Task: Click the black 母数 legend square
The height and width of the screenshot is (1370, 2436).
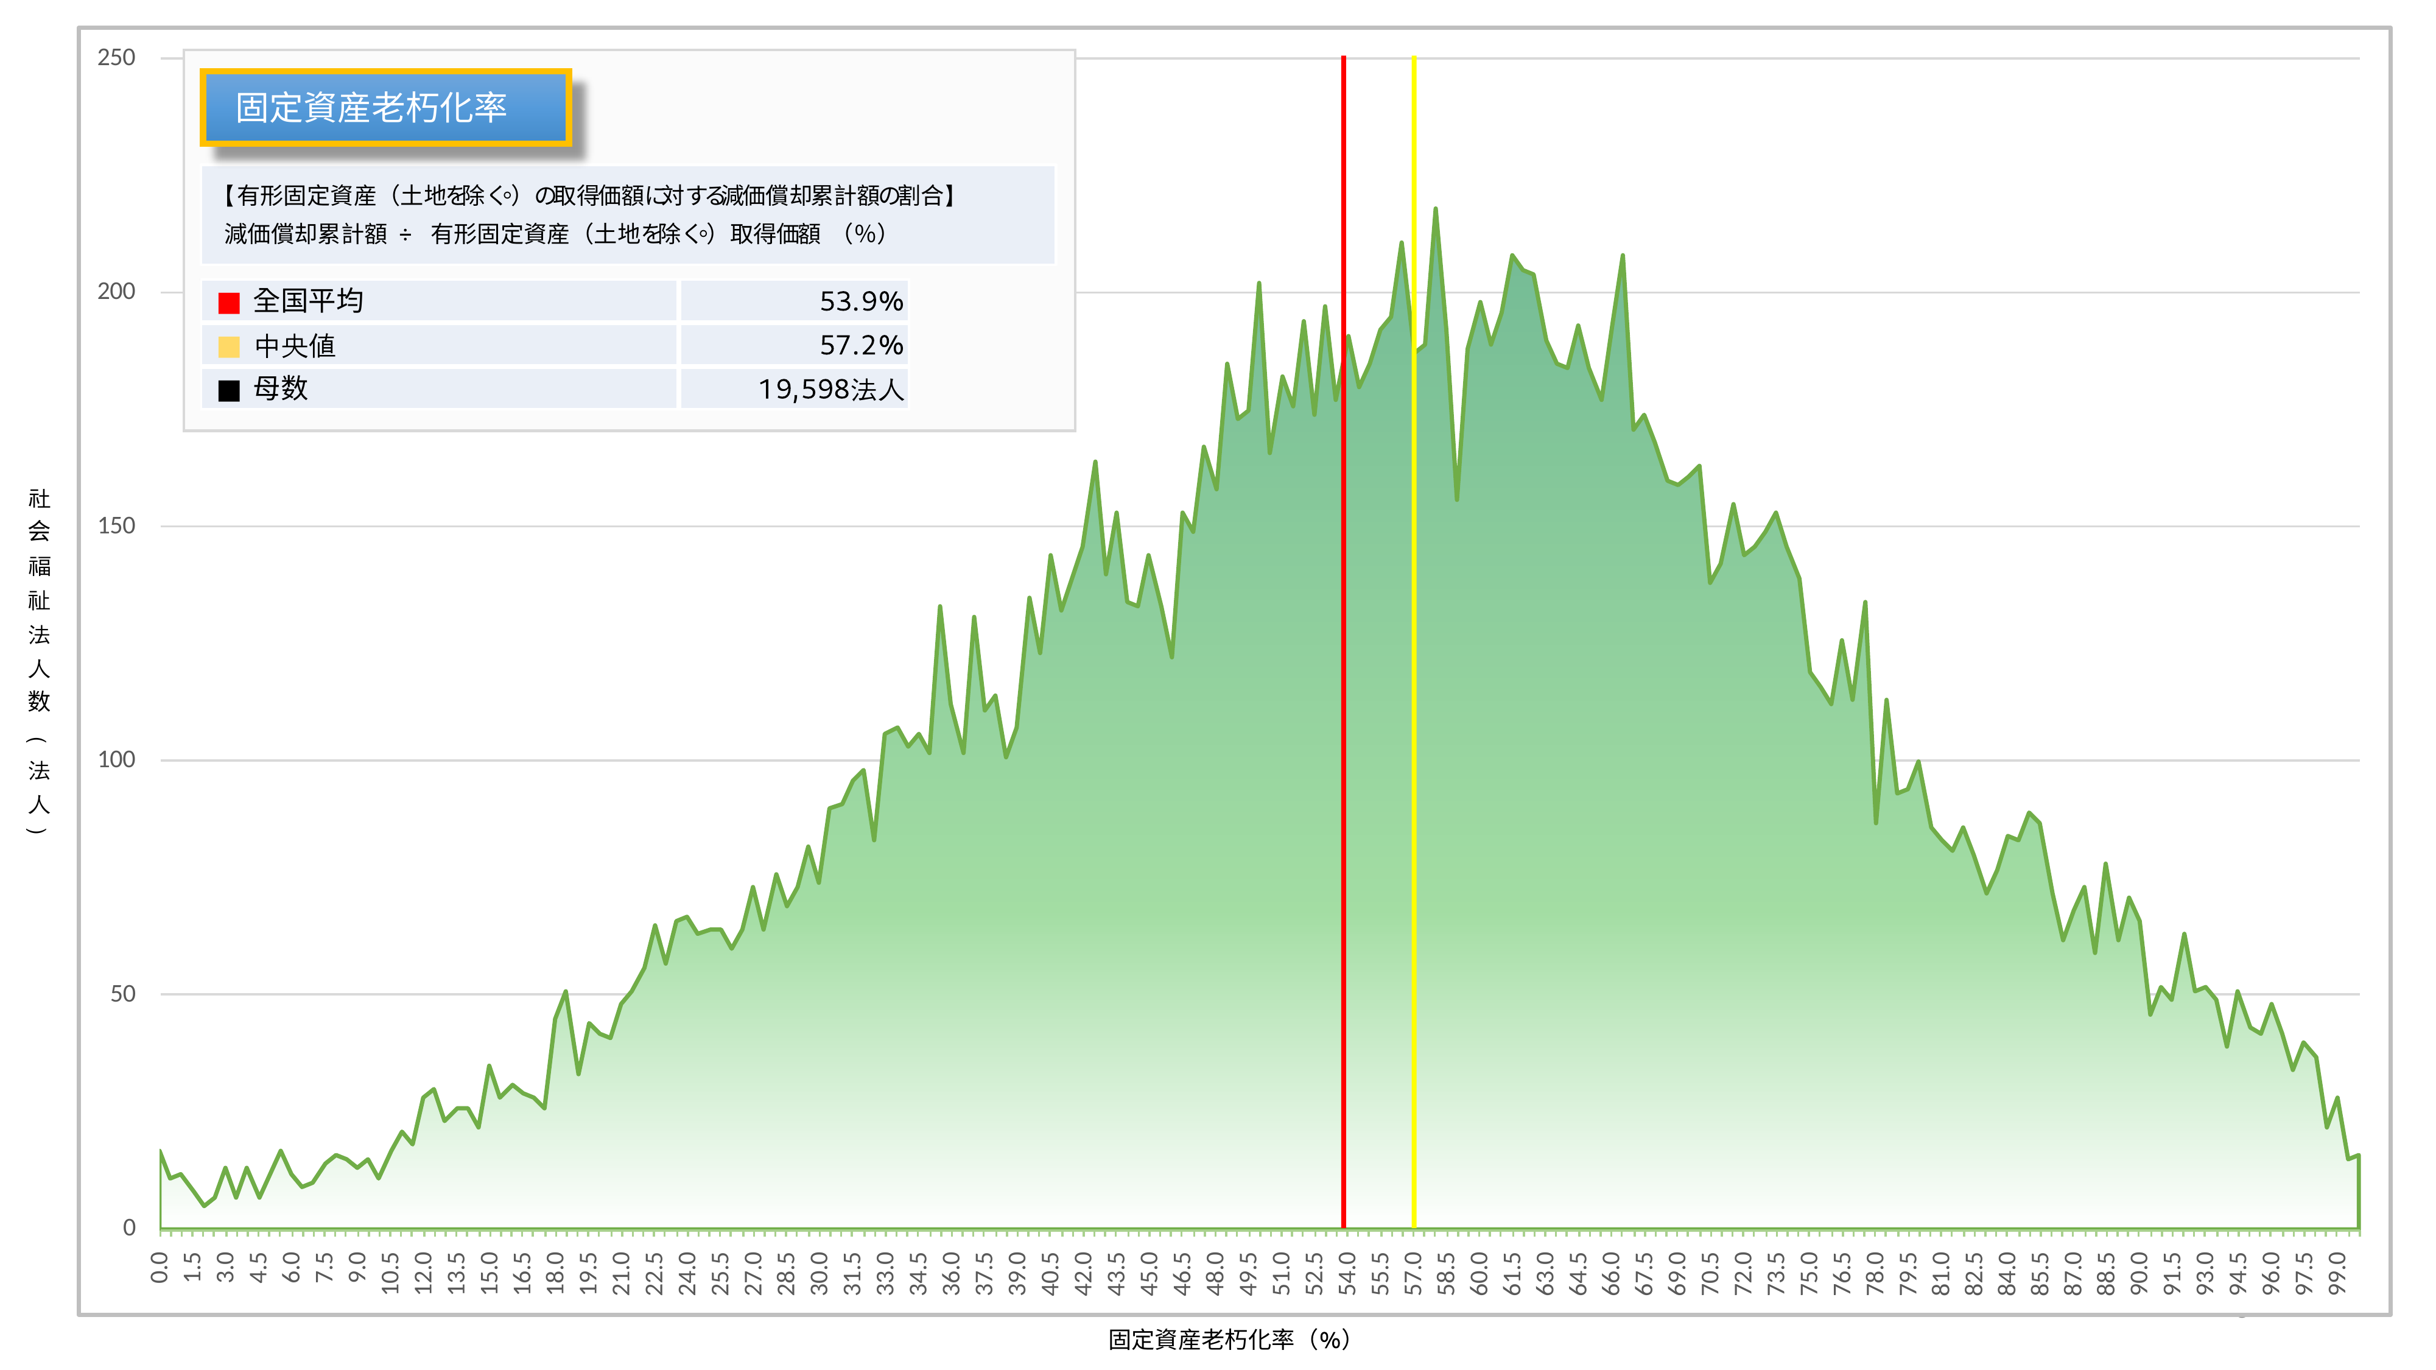Action: 229,390
